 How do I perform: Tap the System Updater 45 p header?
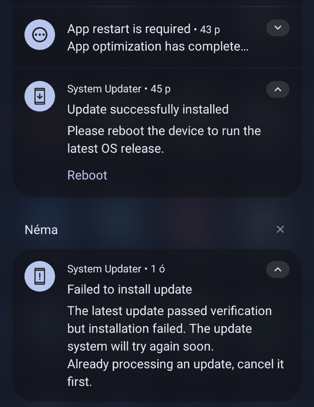(119, 89)
